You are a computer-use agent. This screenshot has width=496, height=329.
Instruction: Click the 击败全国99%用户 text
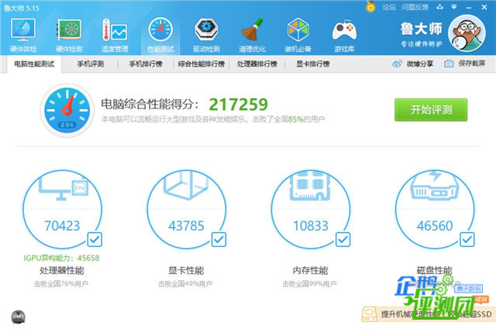[x=309, y=284]
